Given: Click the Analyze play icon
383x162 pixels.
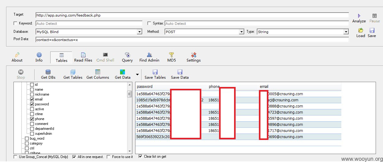Looking at the screenshot, I should tap(359, 16).
